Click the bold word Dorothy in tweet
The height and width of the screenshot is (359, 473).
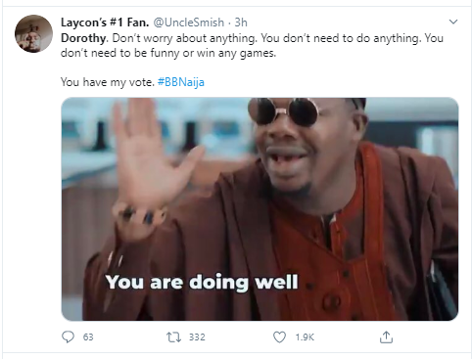(x=83, y=38)
